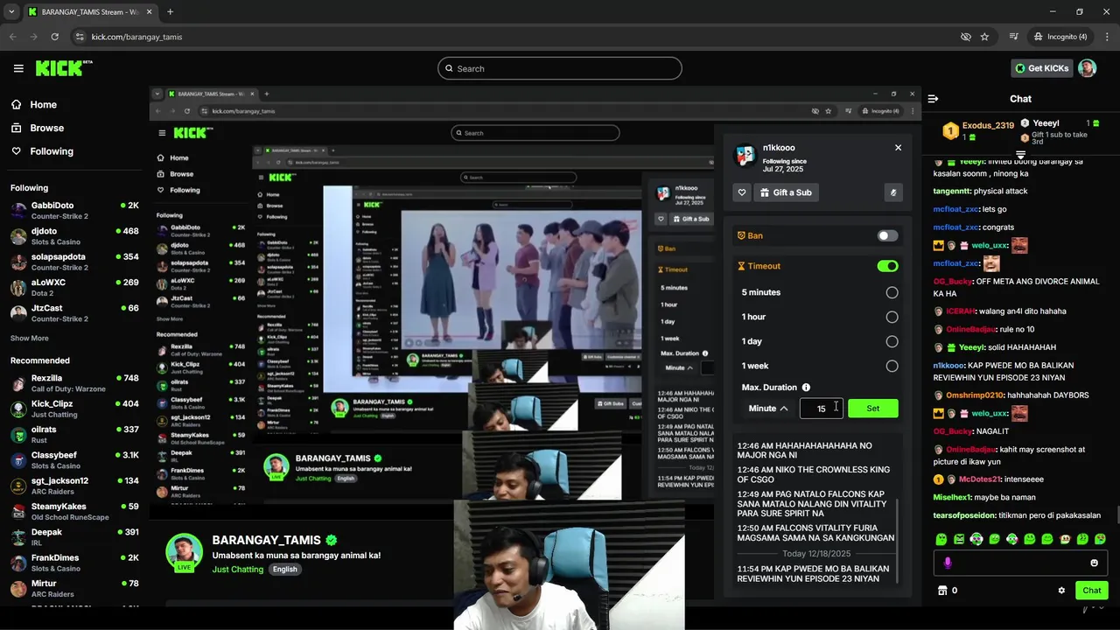Open the Chrome three-dot menu
The width and height of the screenshot is (1120, 630).
pyautogui.click(x=1105, y=37)
